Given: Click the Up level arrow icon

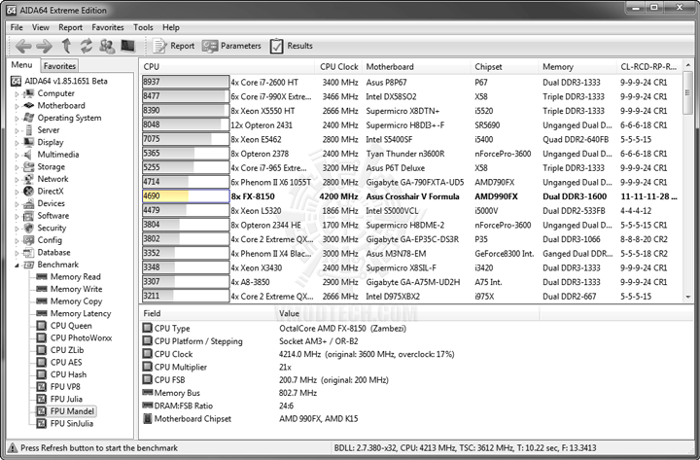Looking at the screenshot, I should pyautogui.click(x=66, y=46).
